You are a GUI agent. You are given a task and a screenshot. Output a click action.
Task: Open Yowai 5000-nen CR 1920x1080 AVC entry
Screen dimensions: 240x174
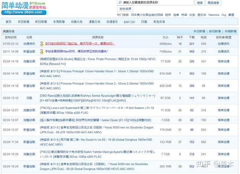pyautogui.click(x=96, y=130)
